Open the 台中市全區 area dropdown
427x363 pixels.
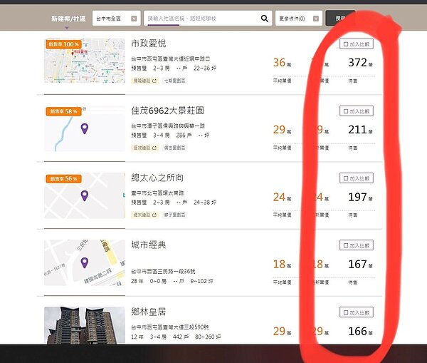[116, 19]
